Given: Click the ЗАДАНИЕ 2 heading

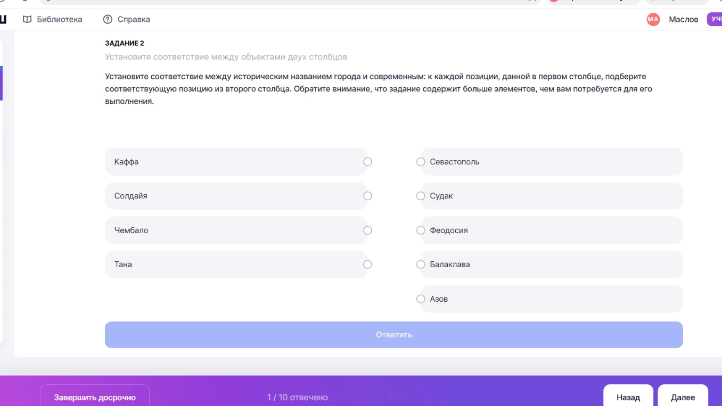Looking at the screenshot, I should pos(125,43).
